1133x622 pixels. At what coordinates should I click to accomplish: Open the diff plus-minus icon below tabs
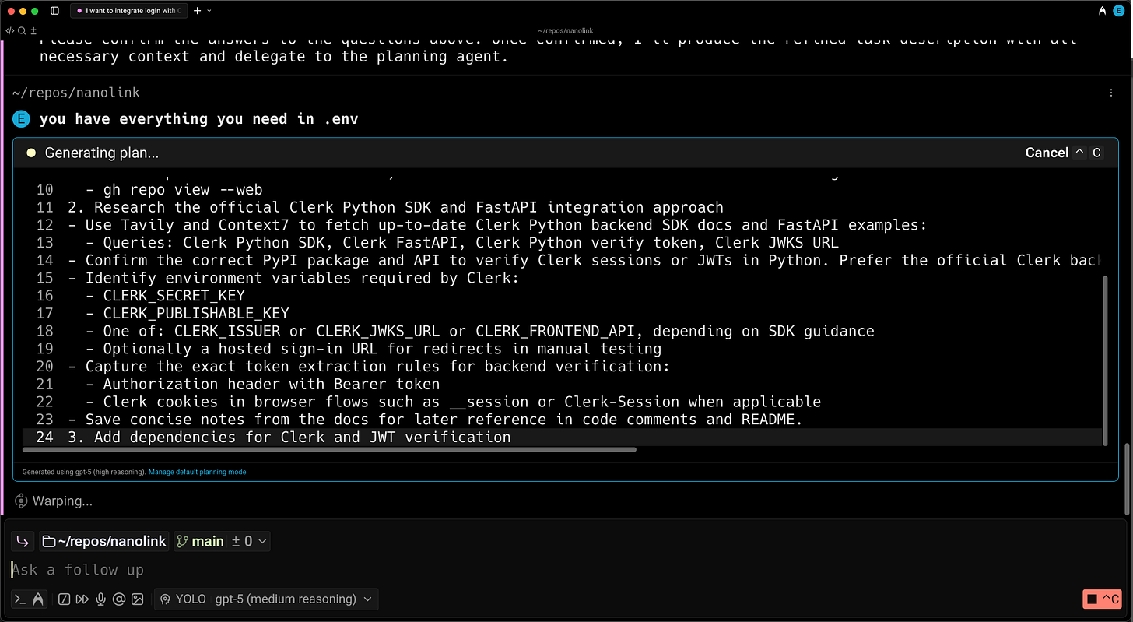(x=33, y=30)
